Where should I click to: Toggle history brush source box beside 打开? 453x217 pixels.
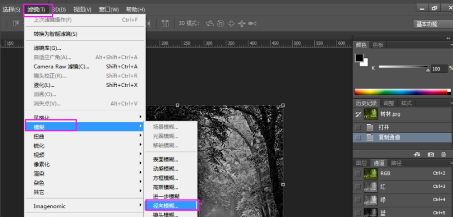pyautogui.click(x=358, y=127)
